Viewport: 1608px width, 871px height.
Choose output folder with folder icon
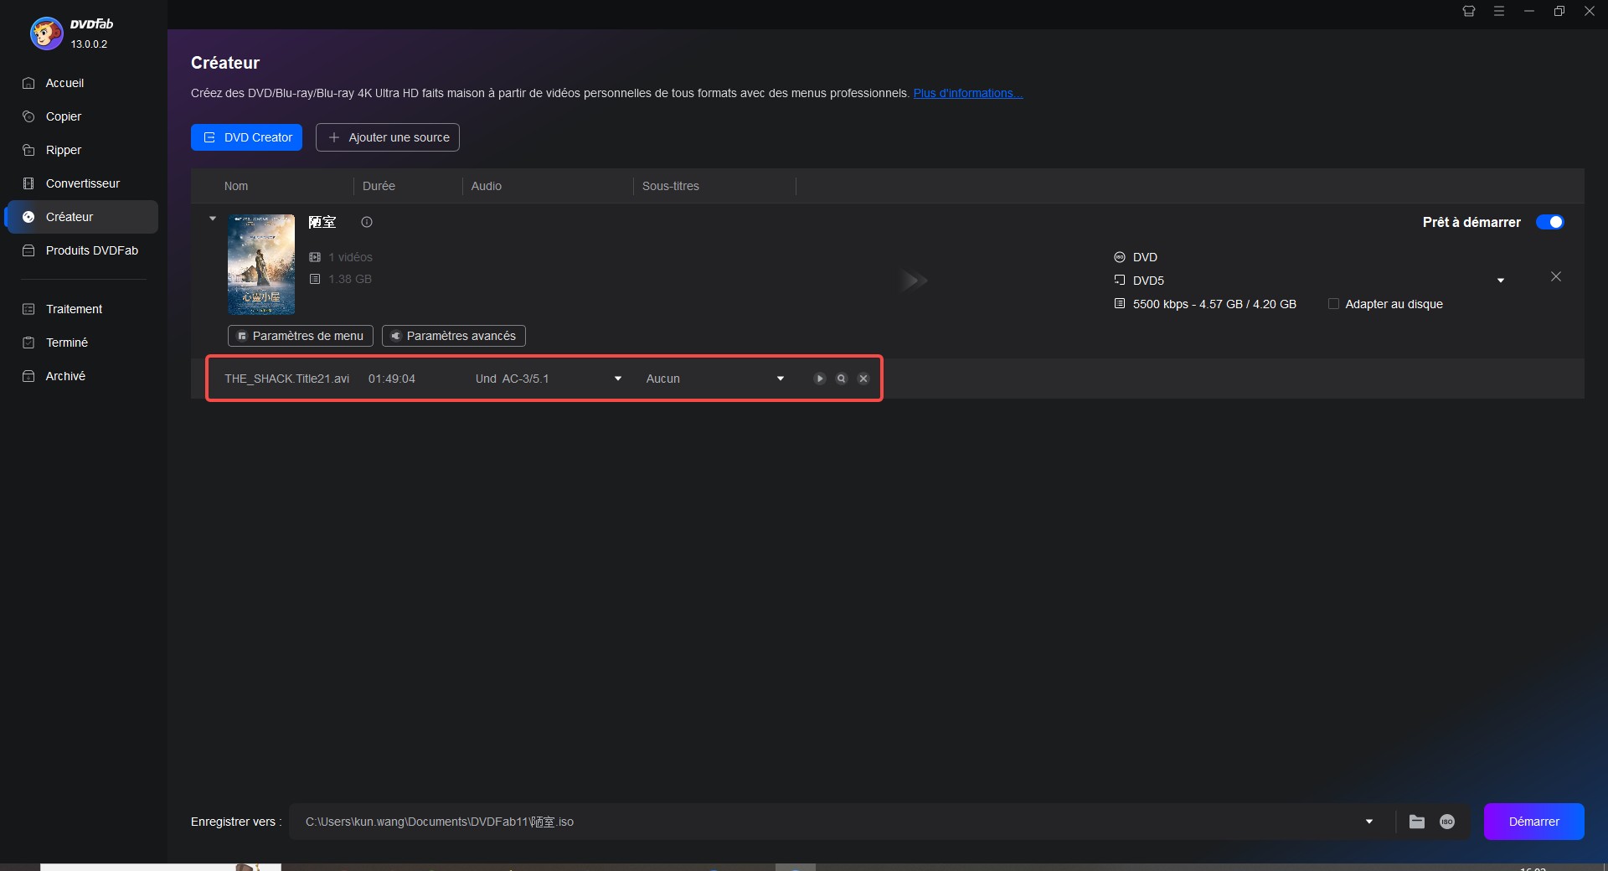1417,822
